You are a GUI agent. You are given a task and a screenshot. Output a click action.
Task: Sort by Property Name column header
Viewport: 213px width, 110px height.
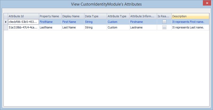pos(50,16)
